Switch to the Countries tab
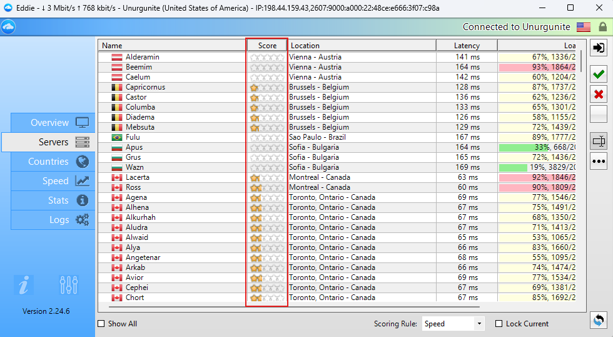Screen dimensions: 613x337 [x=53, y=161]
